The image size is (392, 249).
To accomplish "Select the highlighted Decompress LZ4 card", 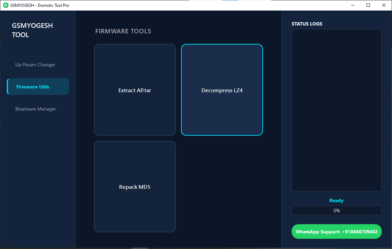I will pos(222,90).
